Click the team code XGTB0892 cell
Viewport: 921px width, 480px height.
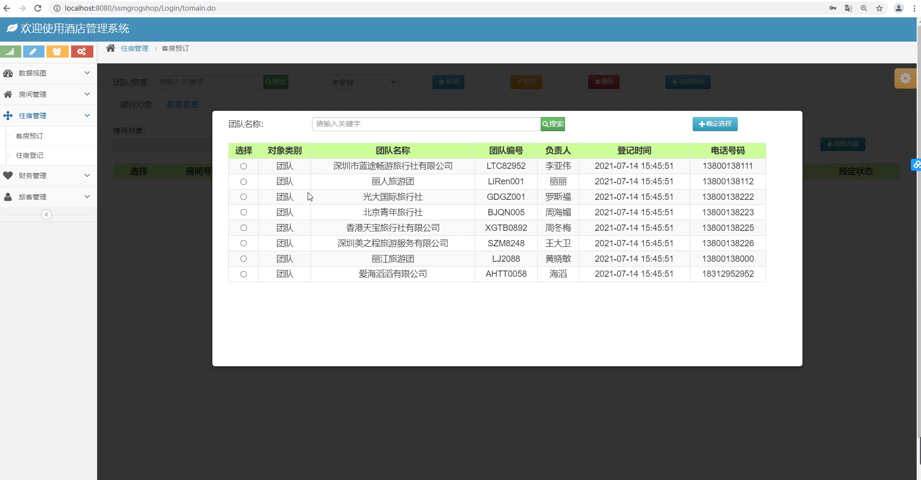[x=506, y=228]
